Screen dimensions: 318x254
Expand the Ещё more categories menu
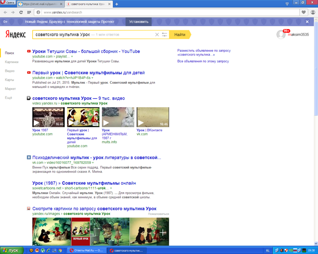click(x=8, y=98)
